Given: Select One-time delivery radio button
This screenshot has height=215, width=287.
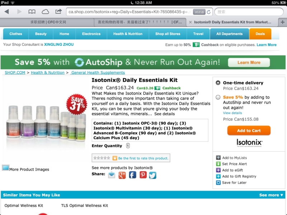Looking at the screenshot, I should click(x=218, y=83).
